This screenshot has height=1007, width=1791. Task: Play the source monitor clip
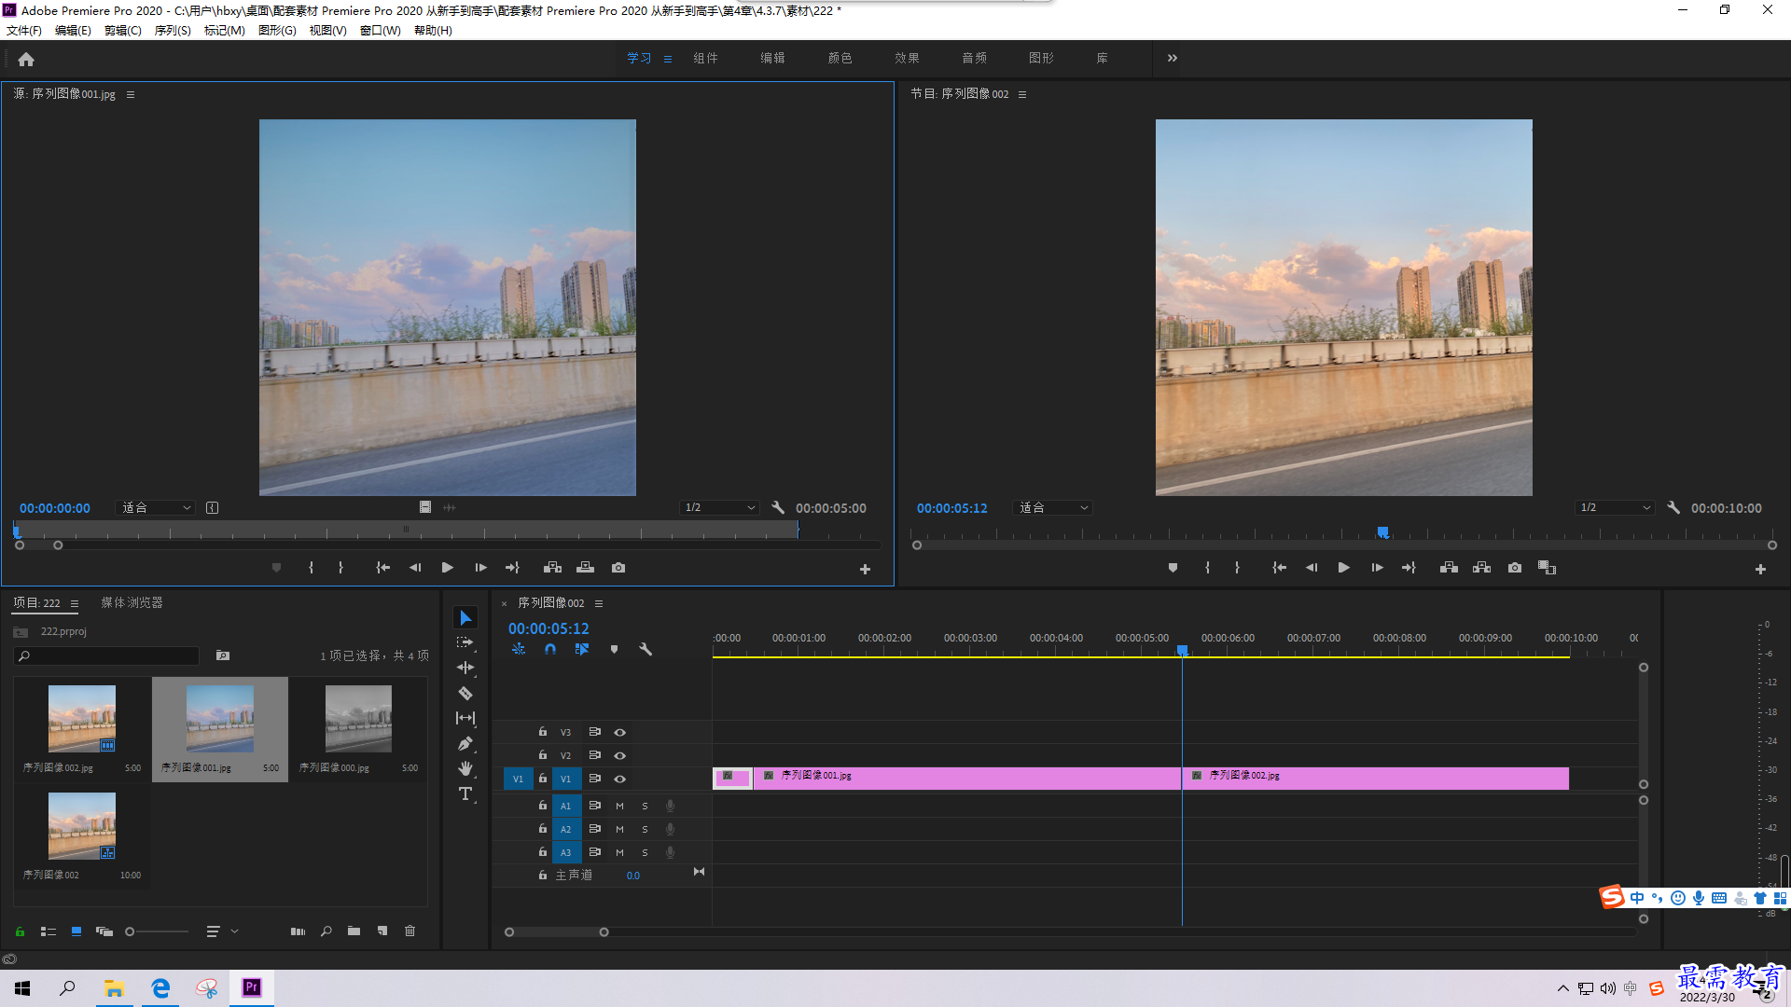click(x=447, y=568)
